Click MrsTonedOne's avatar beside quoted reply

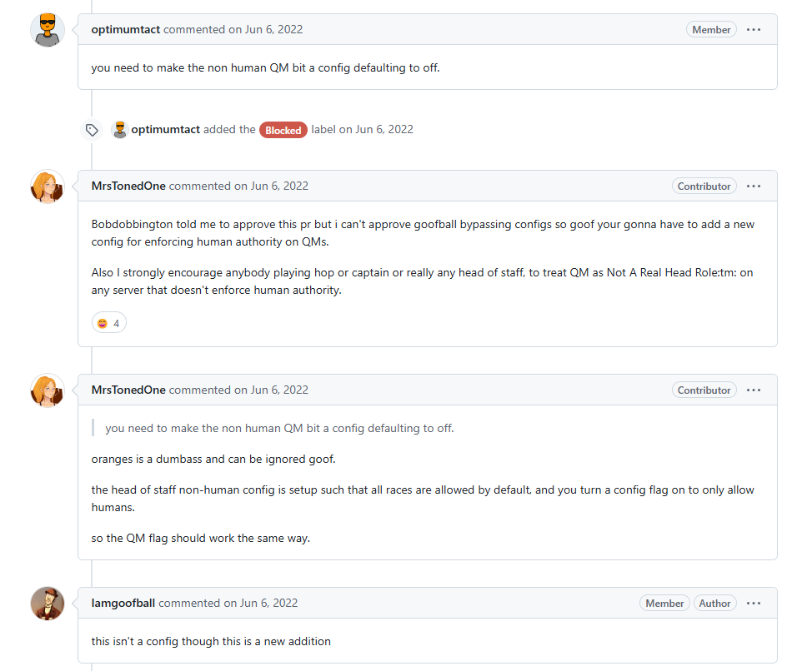48,390
